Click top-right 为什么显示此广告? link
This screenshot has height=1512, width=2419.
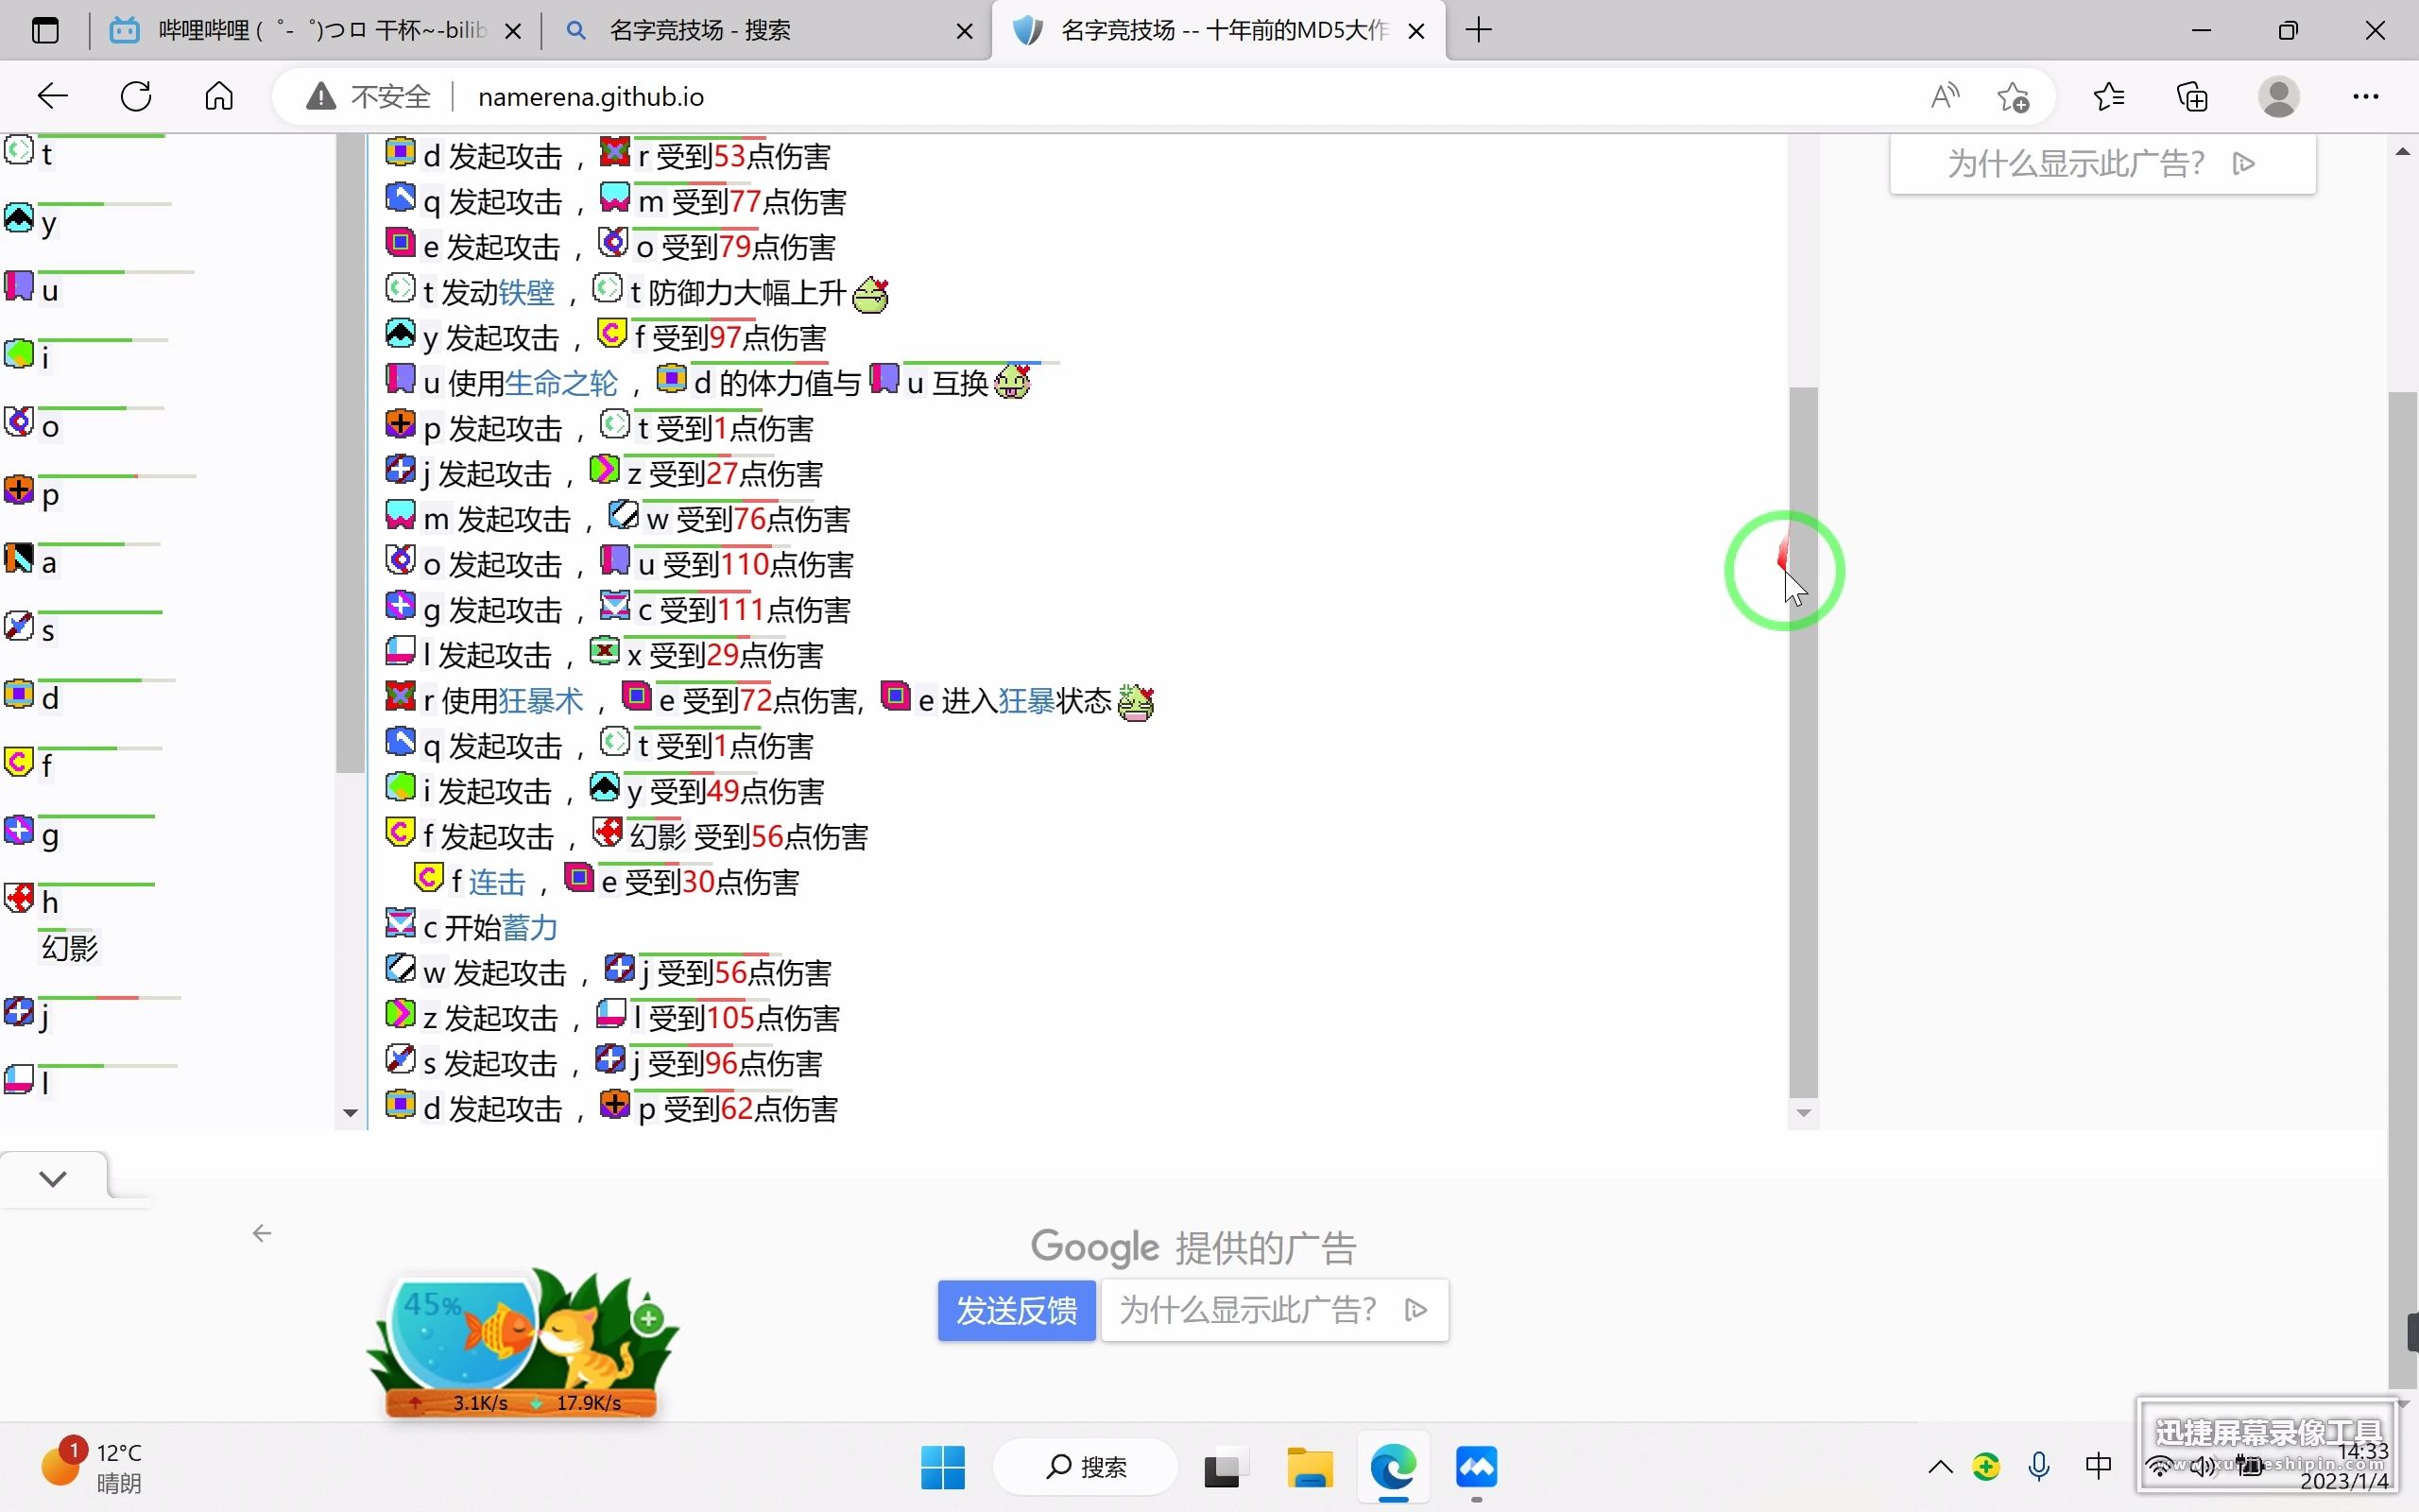(x=2102, y=163)
